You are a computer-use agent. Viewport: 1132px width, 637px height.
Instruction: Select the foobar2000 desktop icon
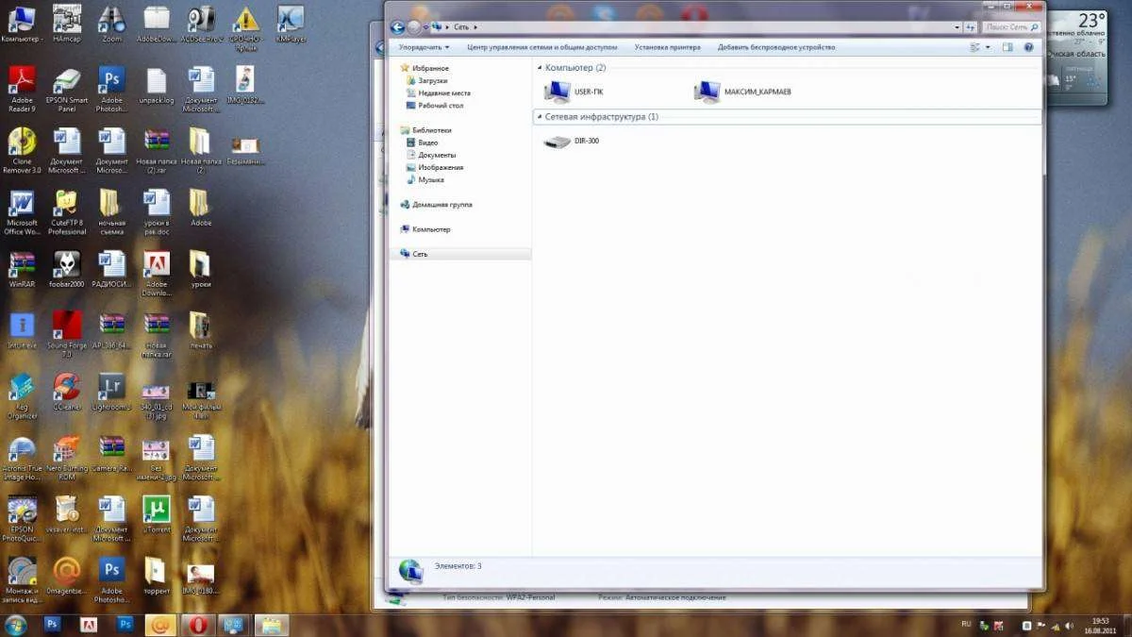pyautogui.click(x=66, y=269)
